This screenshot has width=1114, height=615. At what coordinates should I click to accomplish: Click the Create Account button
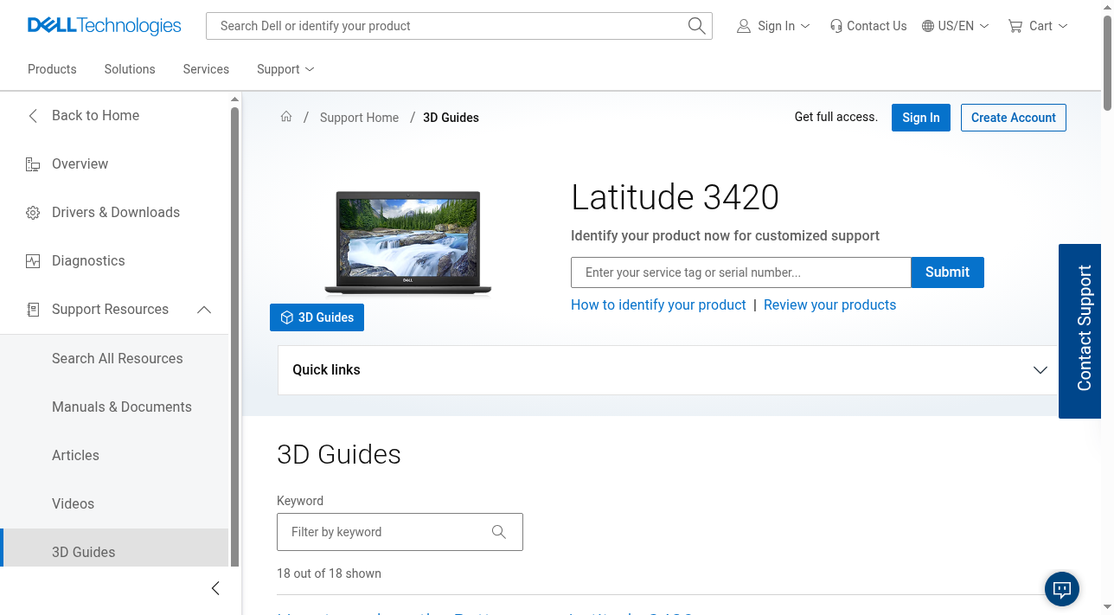[x=1014, y=118]
